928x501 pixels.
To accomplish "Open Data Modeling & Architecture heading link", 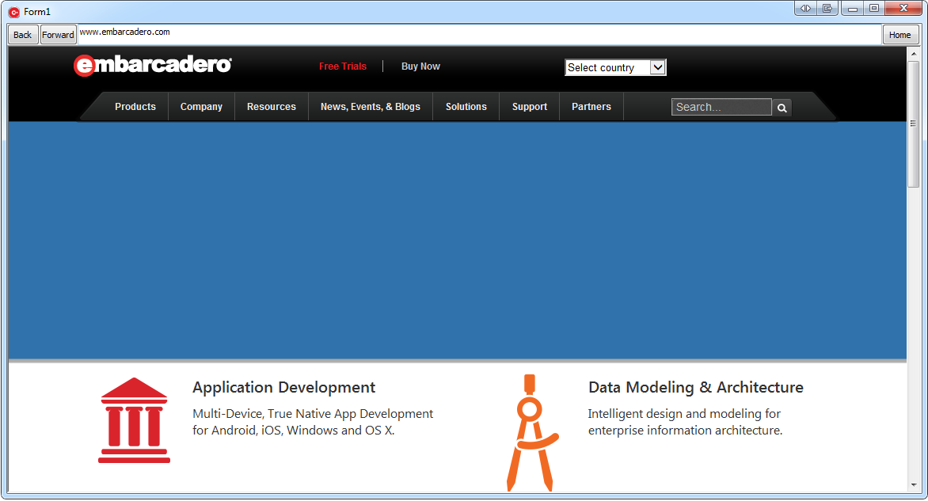I will click(695, 388).
